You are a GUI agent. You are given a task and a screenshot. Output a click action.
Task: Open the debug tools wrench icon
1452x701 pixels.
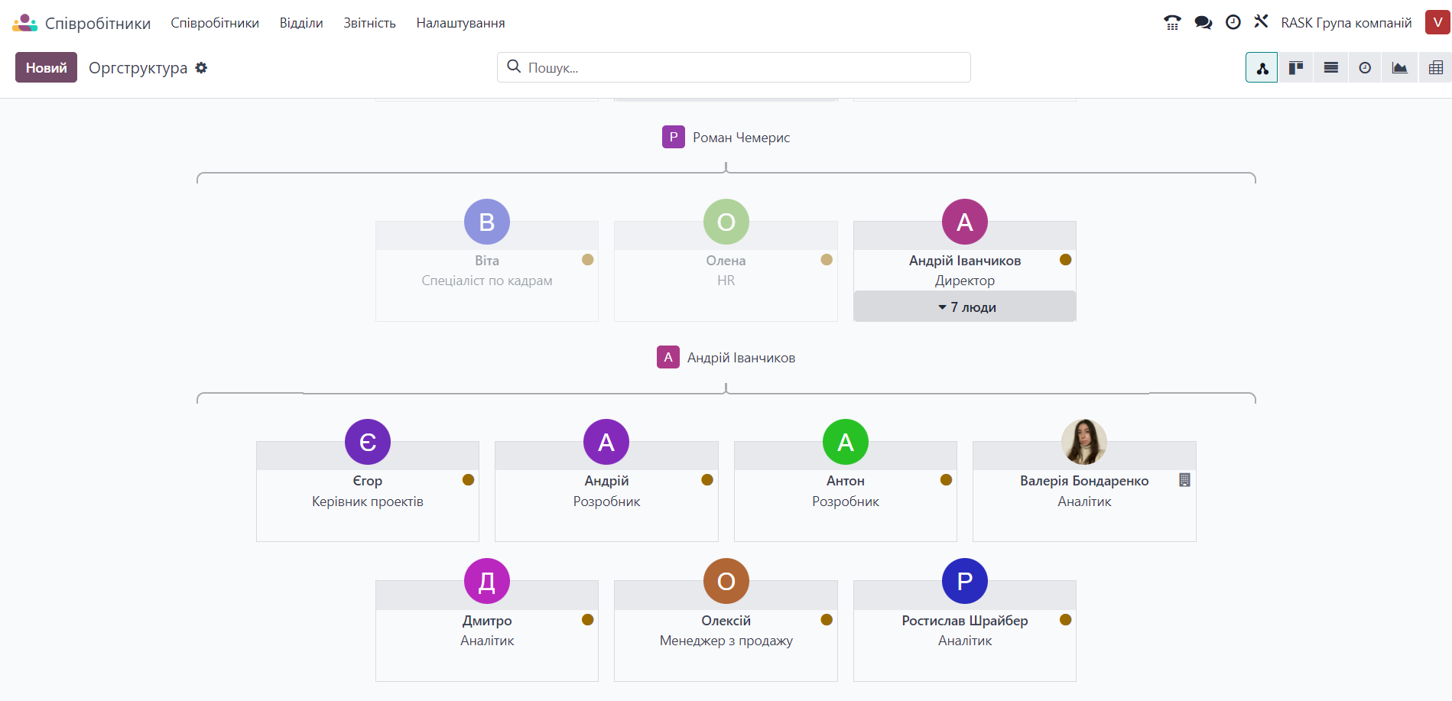[x=1261, y=22]
